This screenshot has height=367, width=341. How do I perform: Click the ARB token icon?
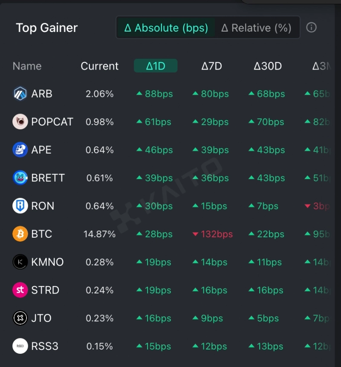20,94
